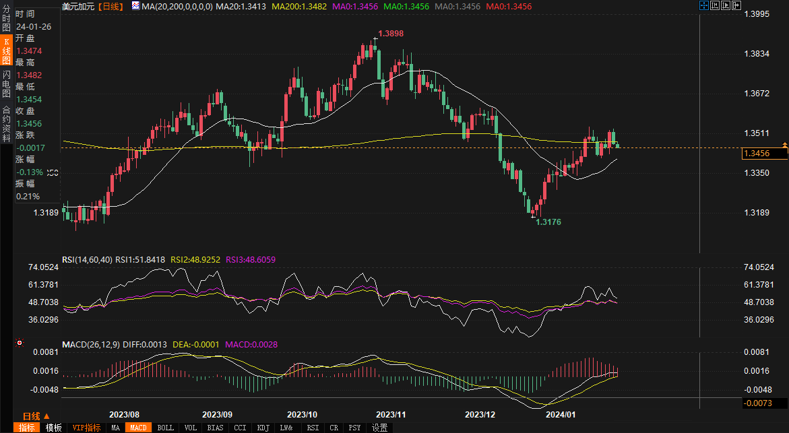
Task: Click the orange arrow marker on price axis
Action: tap(784, 145)
